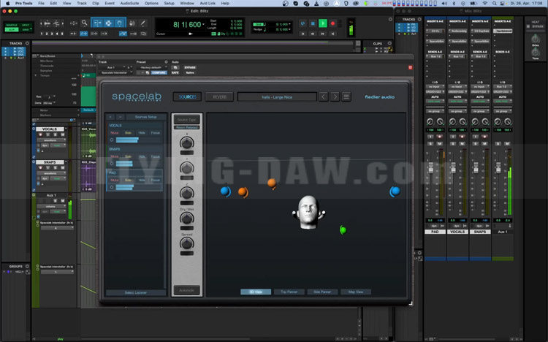This screenshot has height=342, width=548.
Task: Solo the SNAPS source in Spacelab
Action: (129, 156)
